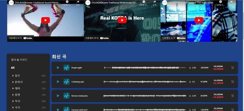244x111 pixels.
Task: Add Korean mask party to cart
Action: tap(232, 96)
